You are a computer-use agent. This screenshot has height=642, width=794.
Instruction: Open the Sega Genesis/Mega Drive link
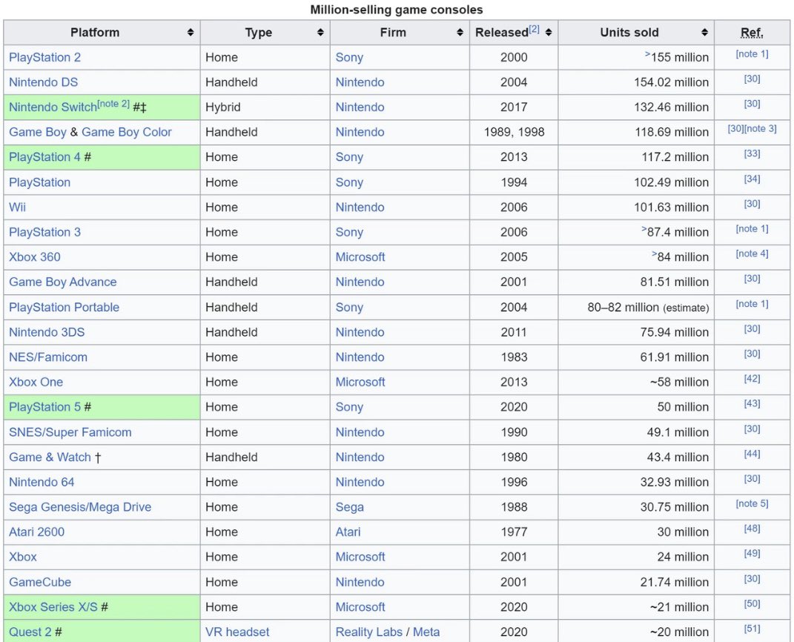click(80, 507)
